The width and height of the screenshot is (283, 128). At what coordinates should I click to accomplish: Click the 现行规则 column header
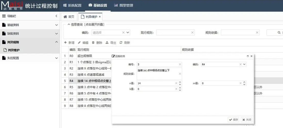click(x=129, y=50)
